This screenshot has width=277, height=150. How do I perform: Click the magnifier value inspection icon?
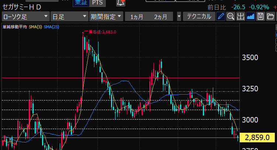pyautogui.click(x=231, y=17)
